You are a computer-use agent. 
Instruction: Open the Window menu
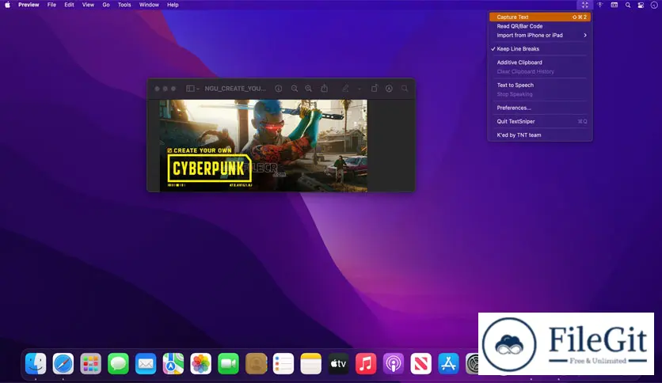[149, 5]
